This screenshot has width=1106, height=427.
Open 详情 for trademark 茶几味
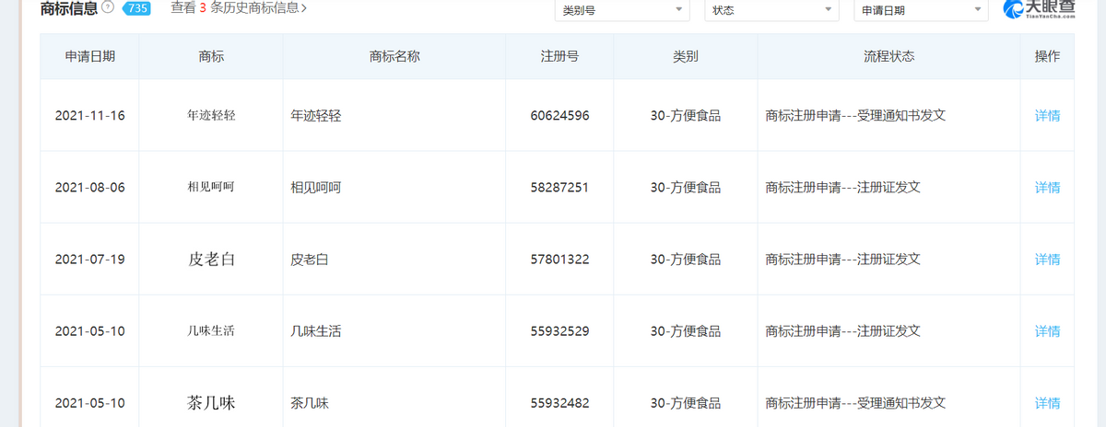click(1047, 403)
